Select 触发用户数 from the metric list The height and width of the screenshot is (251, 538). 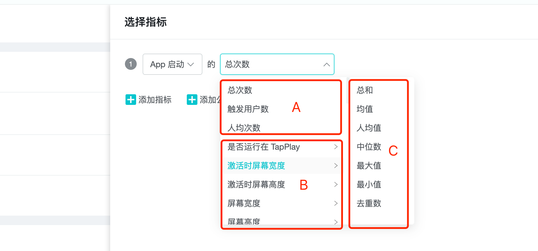pyautogui.click(x=248, y=109)
